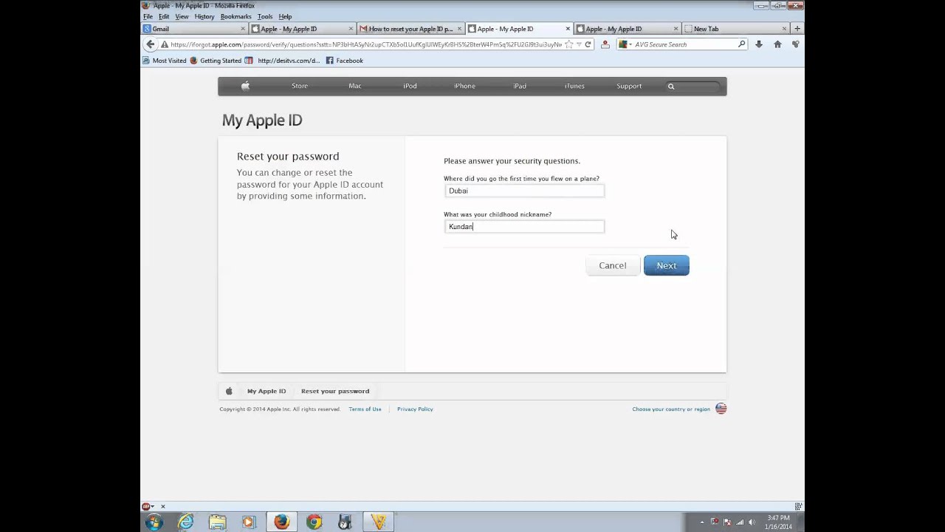
Task: Open the Support section
Action: (629, 86)
